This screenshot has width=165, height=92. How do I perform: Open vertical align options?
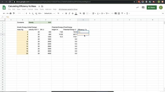tap(98, 14)
